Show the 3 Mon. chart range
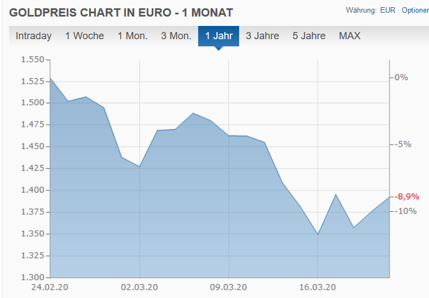 176,36
